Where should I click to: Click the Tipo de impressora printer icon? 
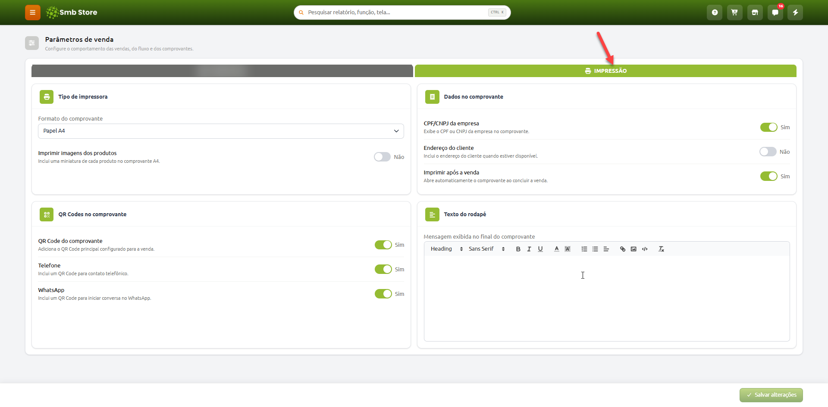tap(47, 97)
